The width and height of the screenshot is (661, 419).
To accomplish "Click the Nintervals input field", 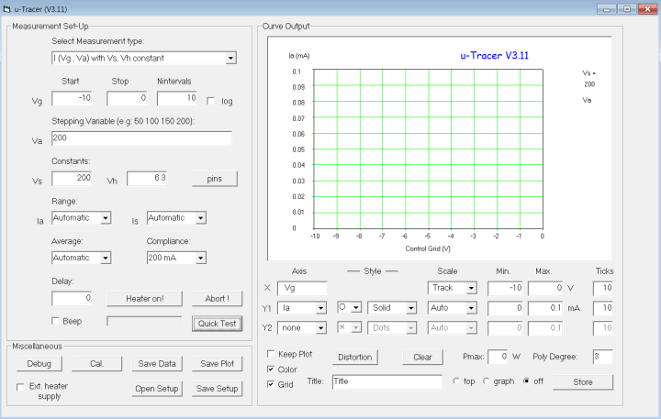I will tap(177, 98).
